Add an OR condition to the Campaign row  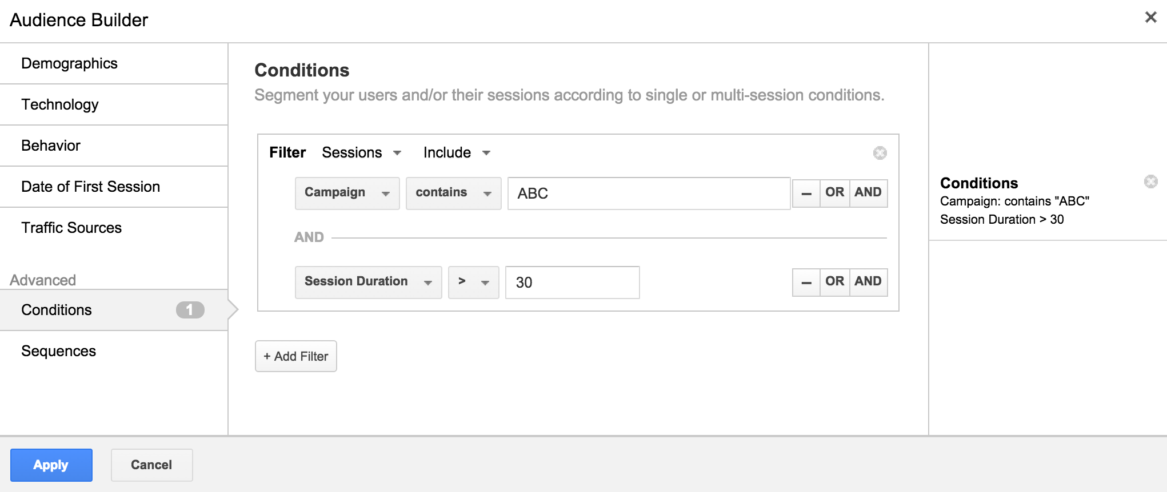(835, 193)
